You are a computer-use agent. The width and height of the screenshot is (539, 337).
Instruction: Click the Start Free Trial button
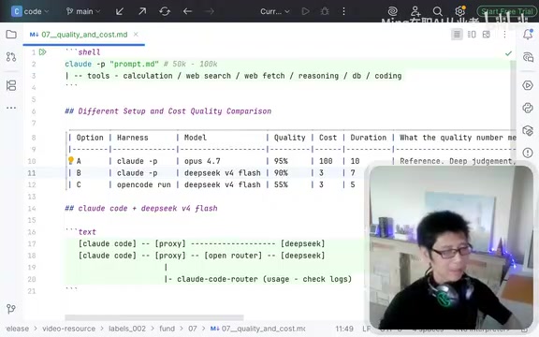(x=506, y=11)
